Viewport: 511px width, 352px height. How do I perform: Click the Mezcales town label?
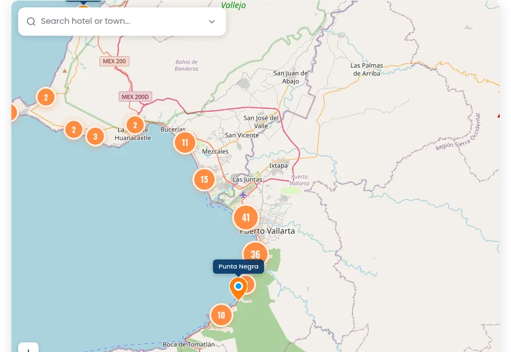coord(215,152)
